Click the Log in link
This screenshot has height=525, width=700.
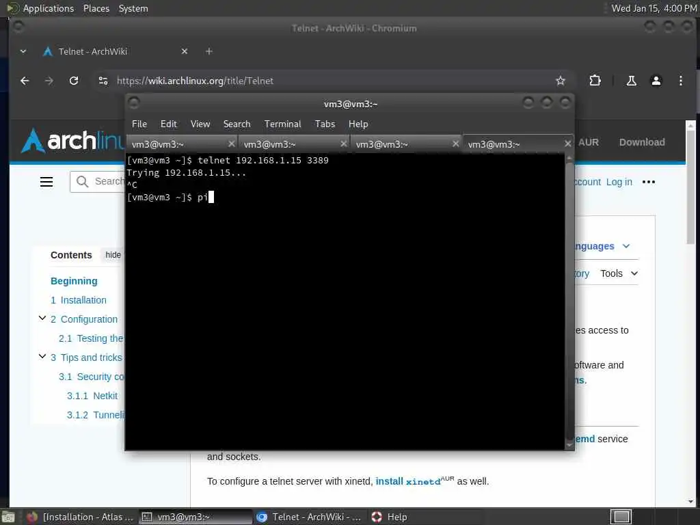click(619, 182)
